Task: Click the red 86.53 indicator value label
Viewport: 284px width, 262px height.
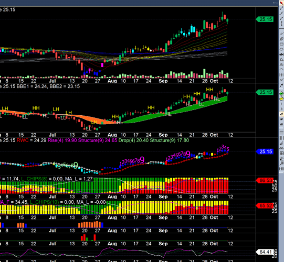Action: [x=265, y=180]
